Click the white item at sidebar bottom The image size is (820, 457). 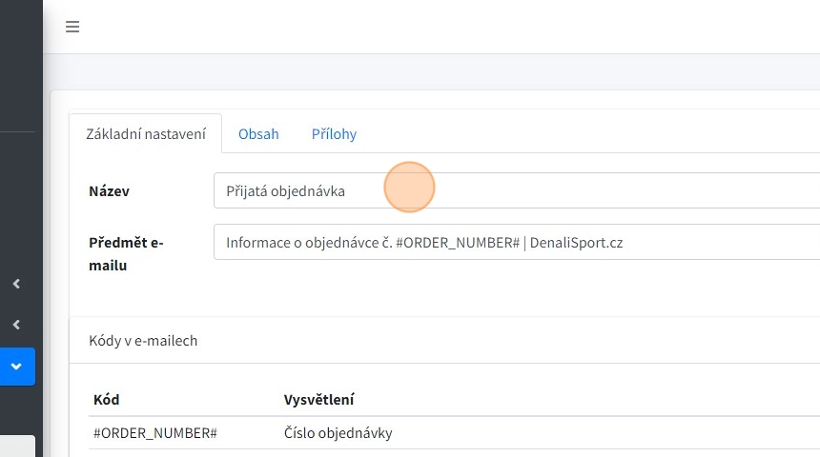click(17, 446)
